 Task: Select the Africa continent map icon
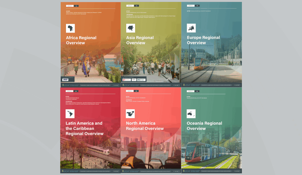point(70,28)
